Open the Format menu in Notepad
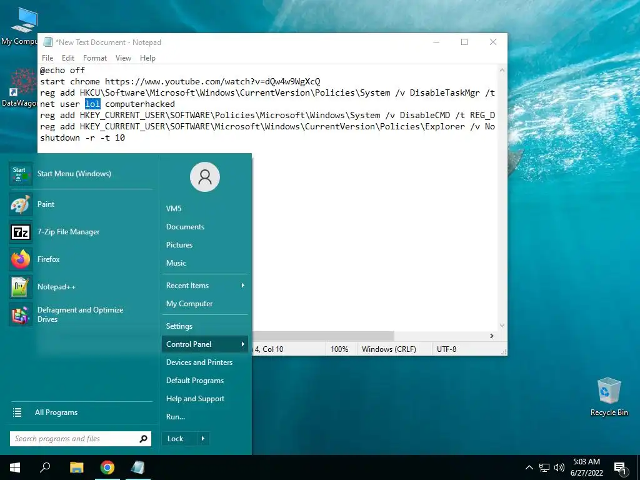Screen dimensions: 640x480 click(x=95, y=58)
